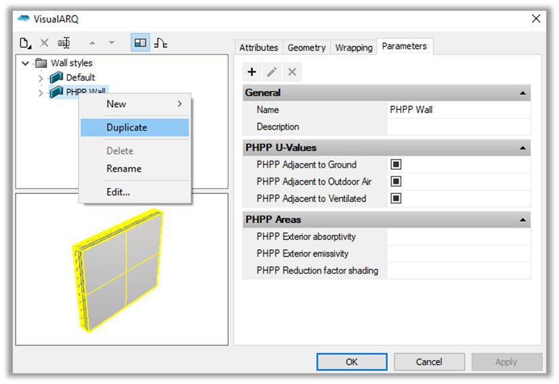Toggle PHPP Adjacent to Outdoor Air checkbox

[396, 181]
